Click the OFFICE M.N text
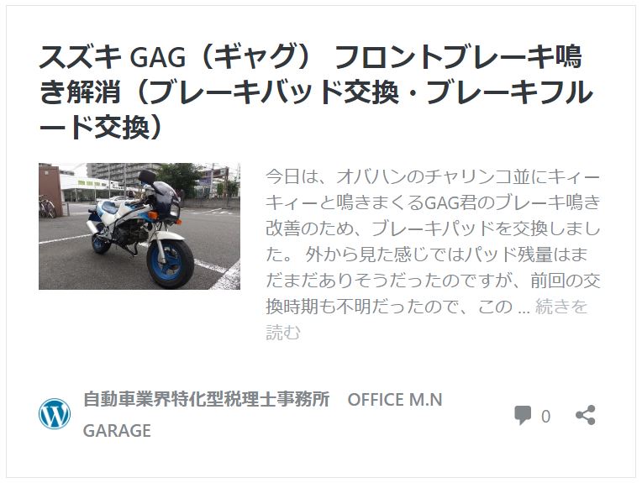Viewport: 642px width, 483px height. pos(395,400)
